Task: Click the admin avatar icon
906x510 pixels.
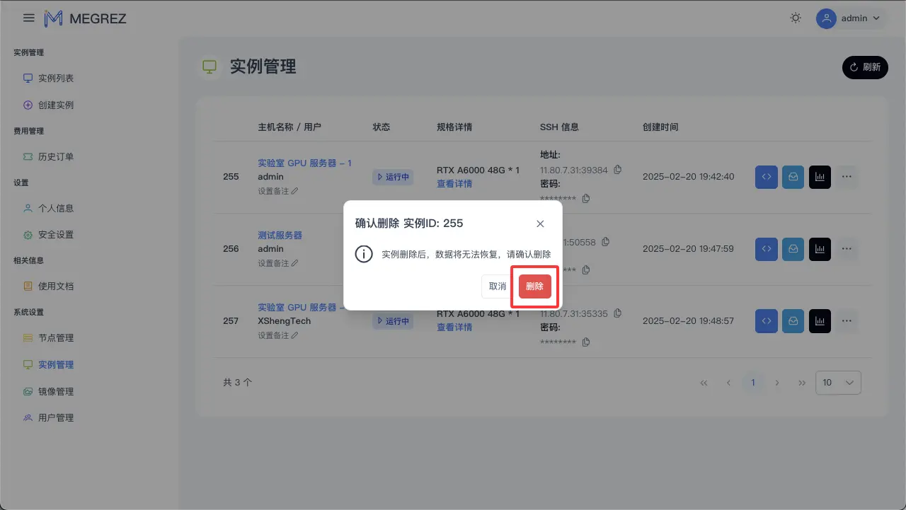Action: tap(825, 18)
